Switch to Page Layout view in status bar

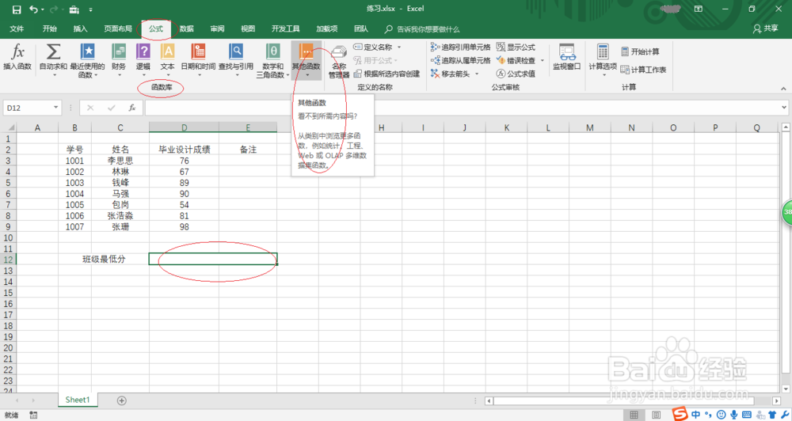(656, 415)
